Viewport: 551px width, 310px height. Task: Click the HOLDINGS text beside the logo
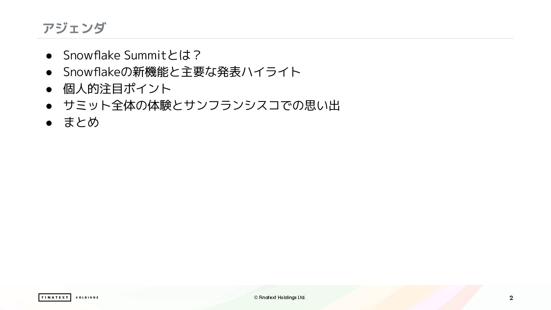pos(87,297)
